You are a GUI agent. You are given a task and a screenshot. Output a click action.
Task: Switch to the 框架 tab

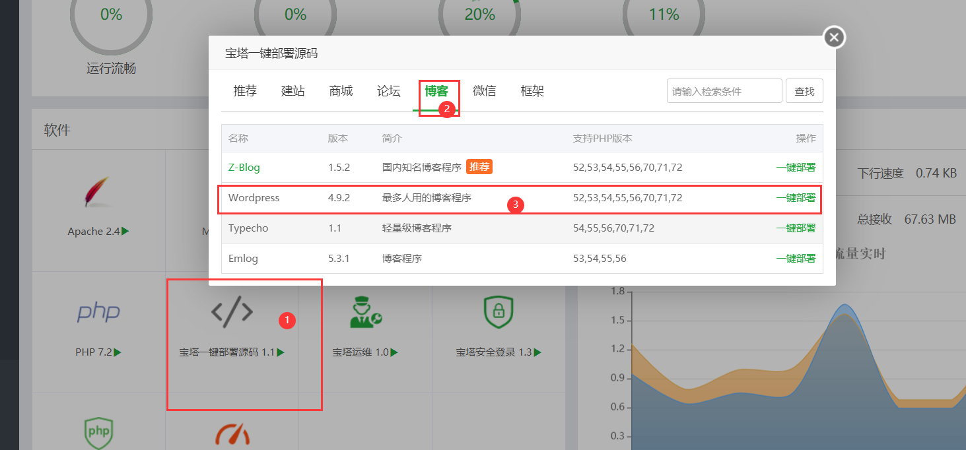[532, 92]
